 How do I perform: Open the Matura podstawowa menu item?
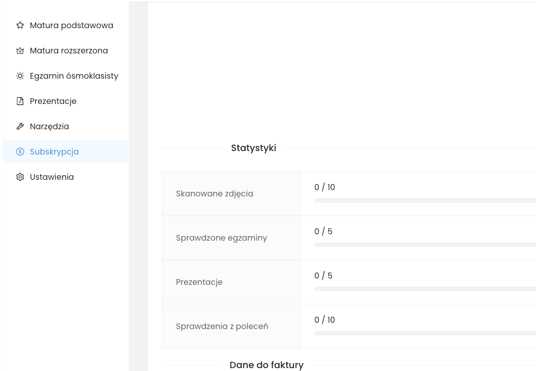click(71, 25)
